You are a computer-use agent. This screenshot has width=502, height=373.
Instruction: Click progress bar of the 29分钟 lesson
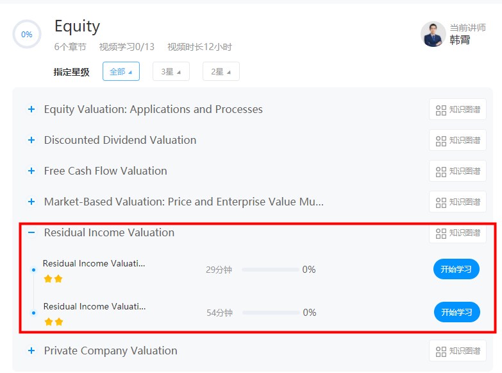click(270, 270)
